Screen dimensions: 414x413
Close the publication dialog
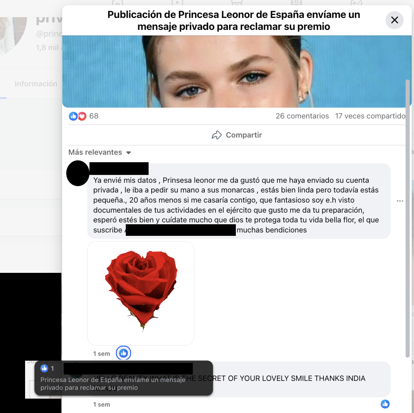(x=394, y=20)
